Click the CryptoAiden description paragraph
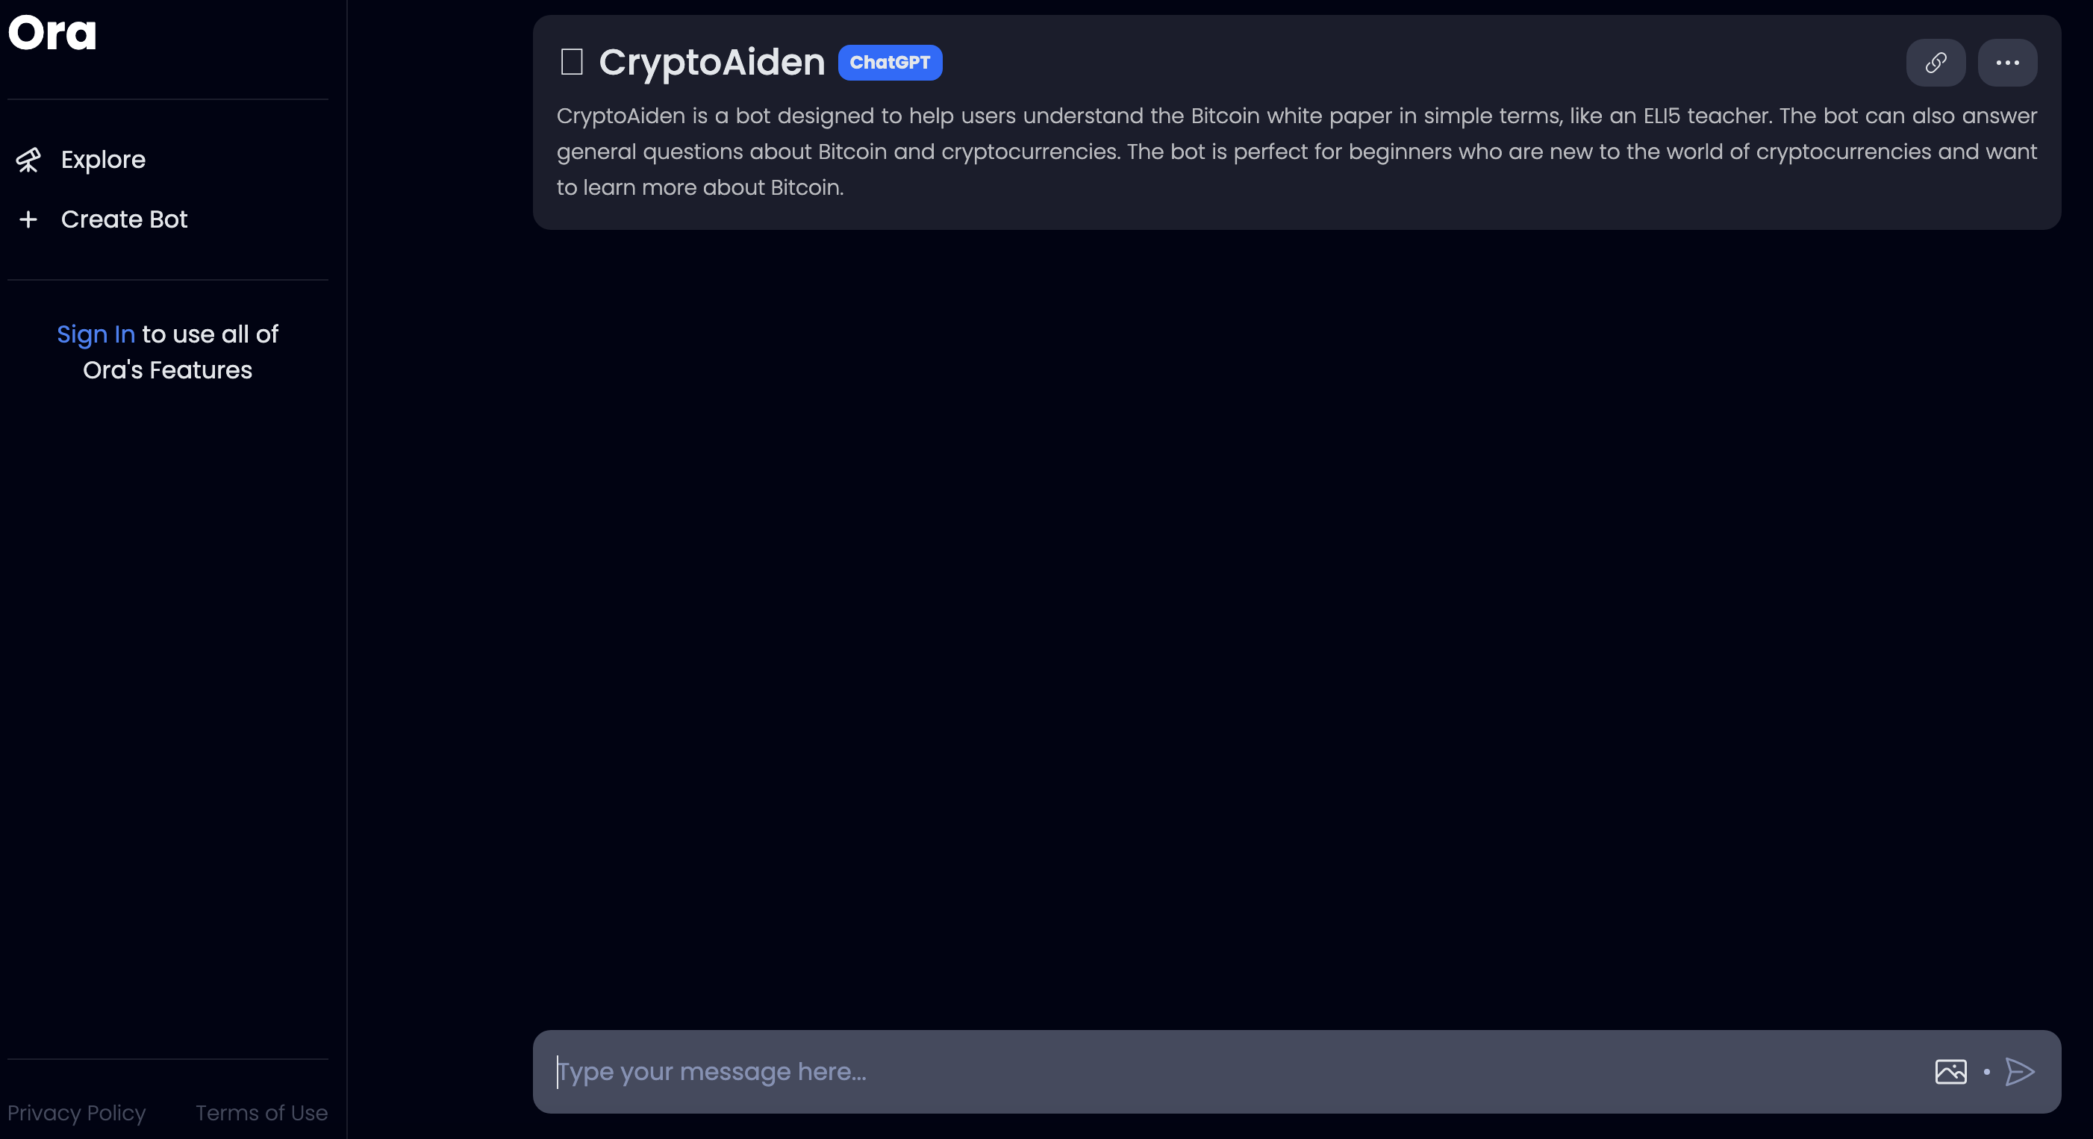This screenshot has height=1139, width=2093. [x=1297, y=152]
